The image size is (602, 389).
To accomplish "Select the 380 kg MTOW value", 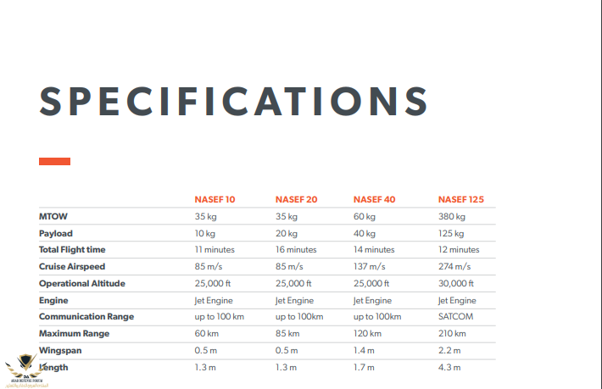I will pos(451,216).
